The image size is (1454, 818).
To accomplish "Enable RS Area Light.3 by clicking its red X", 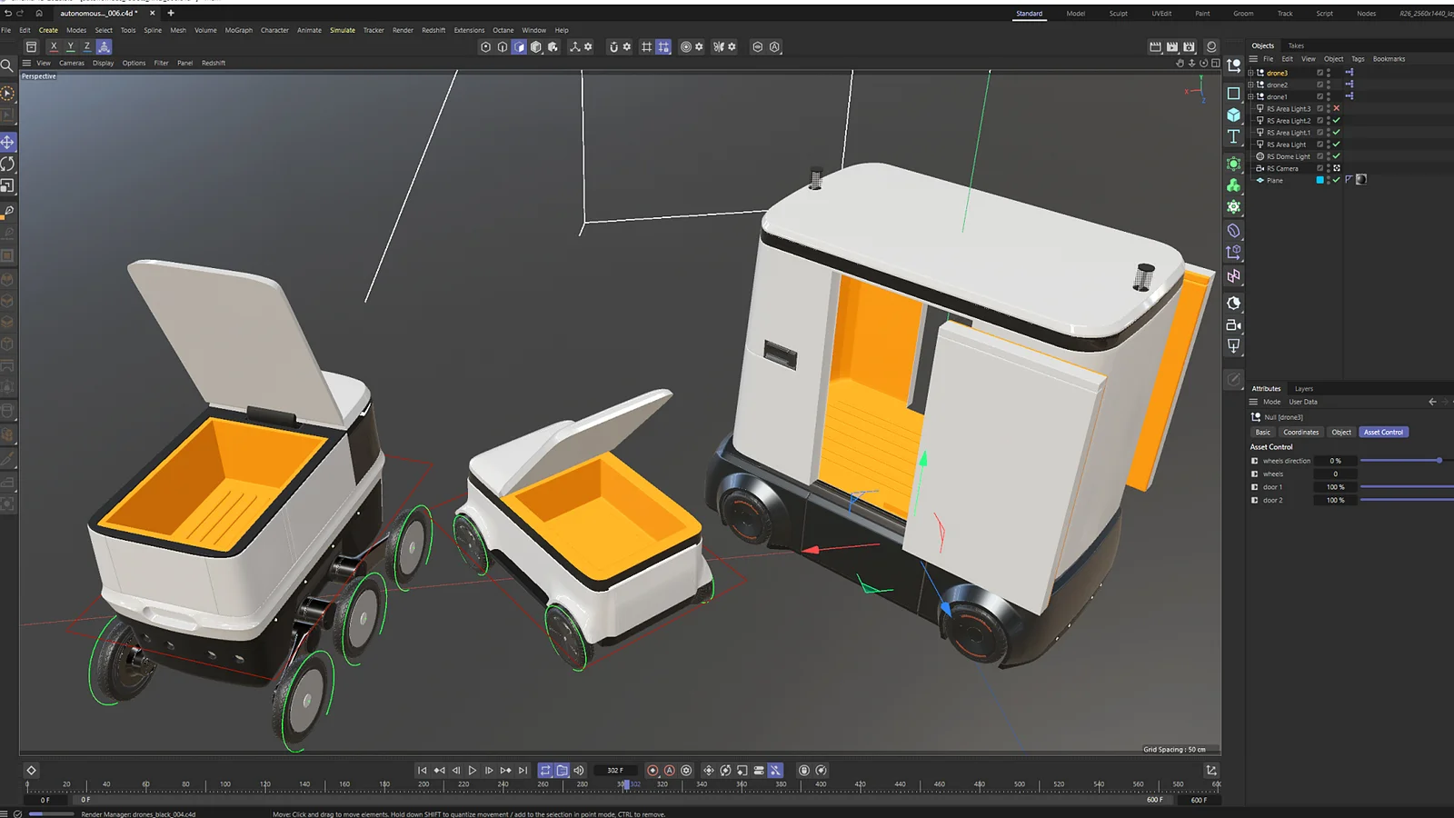I will pyautogui.click(x=1336, y=108).
